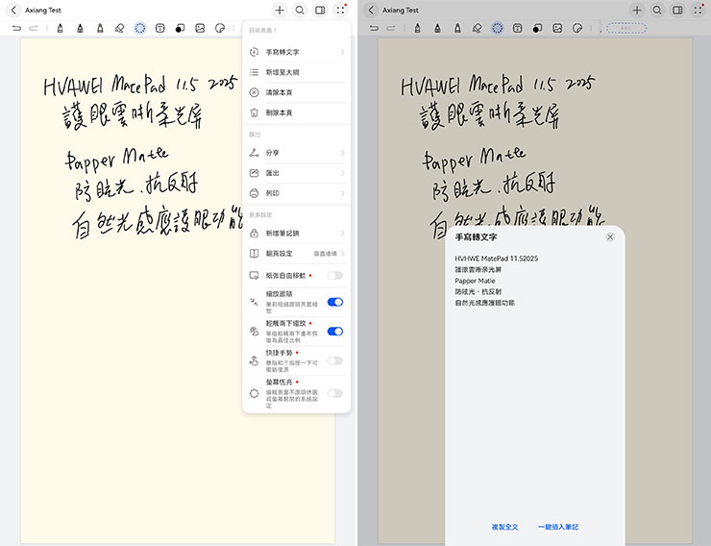Choose 刪除本頁 from the menu

pyautogui.click(x=297, y=112)
